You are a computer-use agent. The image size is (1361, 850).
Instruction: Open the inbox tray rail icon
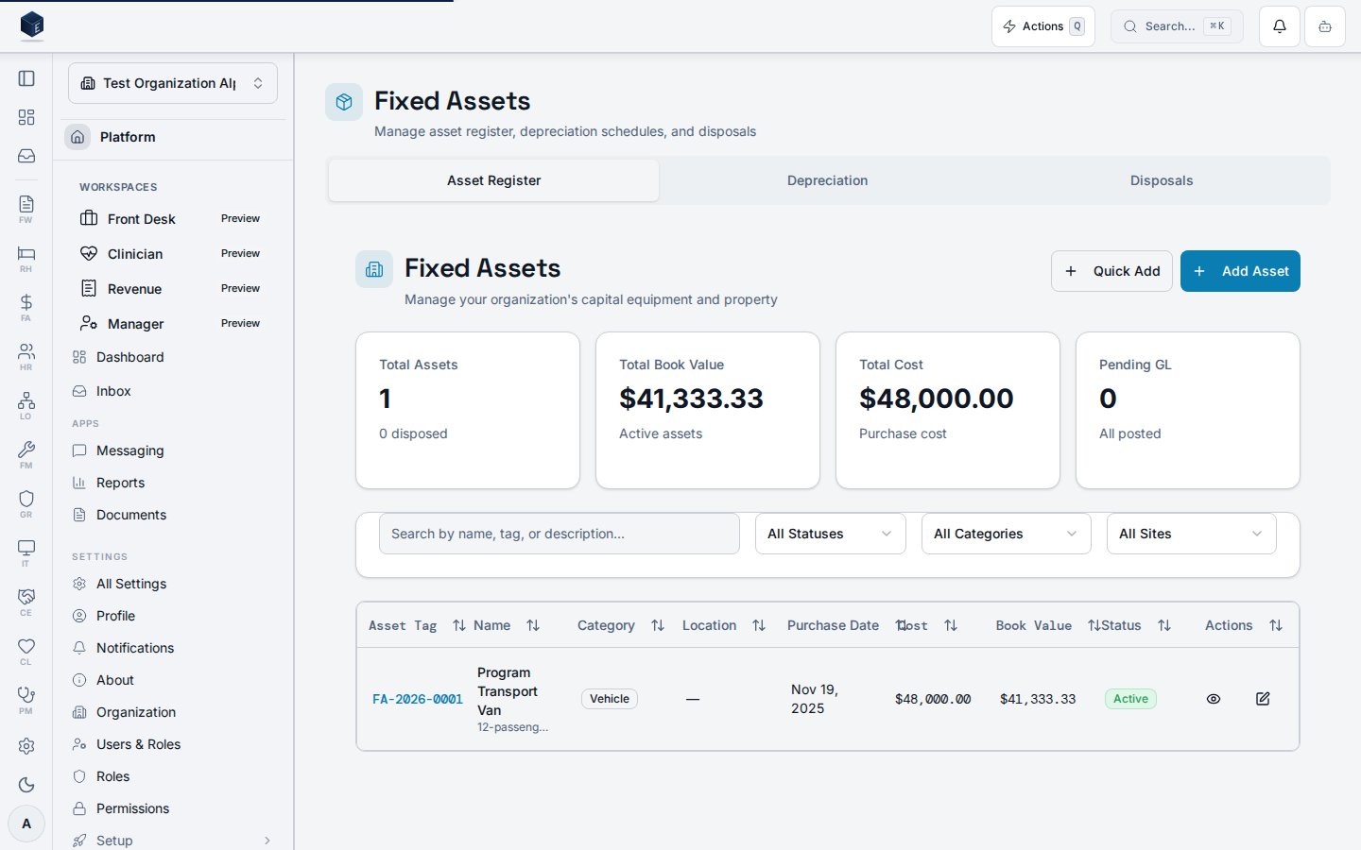pyautogui.click(x=26, y=156)
